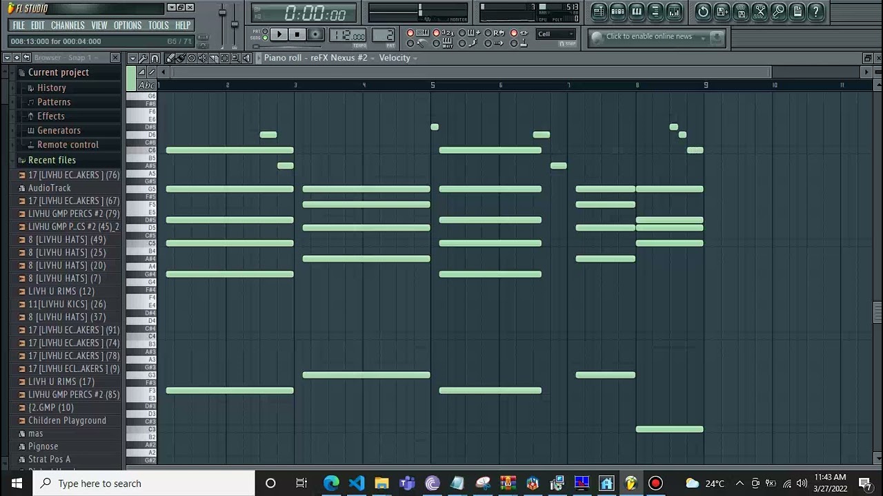Image resolution: width=883 pixels, height=496 pixels.
Task: Open the OPTIONS menu
Action: pyautogui.click(x=128, y=25)
